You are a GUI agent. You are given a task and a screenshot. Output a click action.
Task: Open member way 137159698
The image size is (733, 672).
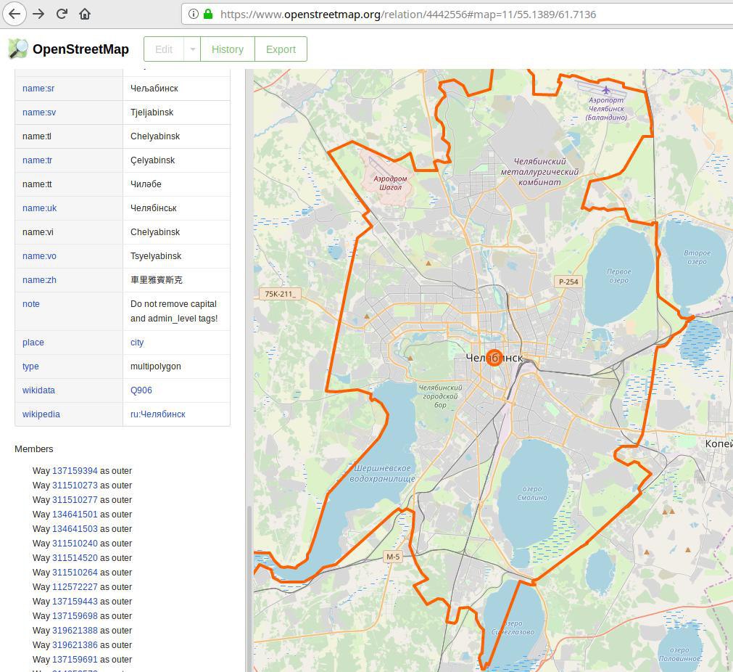75,616
